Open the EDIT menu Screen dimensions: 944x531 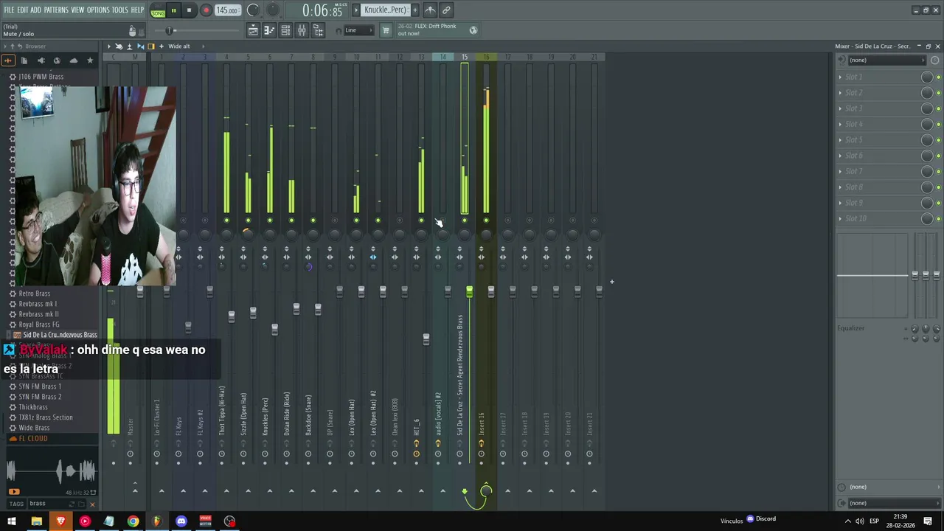click(23, 10)
